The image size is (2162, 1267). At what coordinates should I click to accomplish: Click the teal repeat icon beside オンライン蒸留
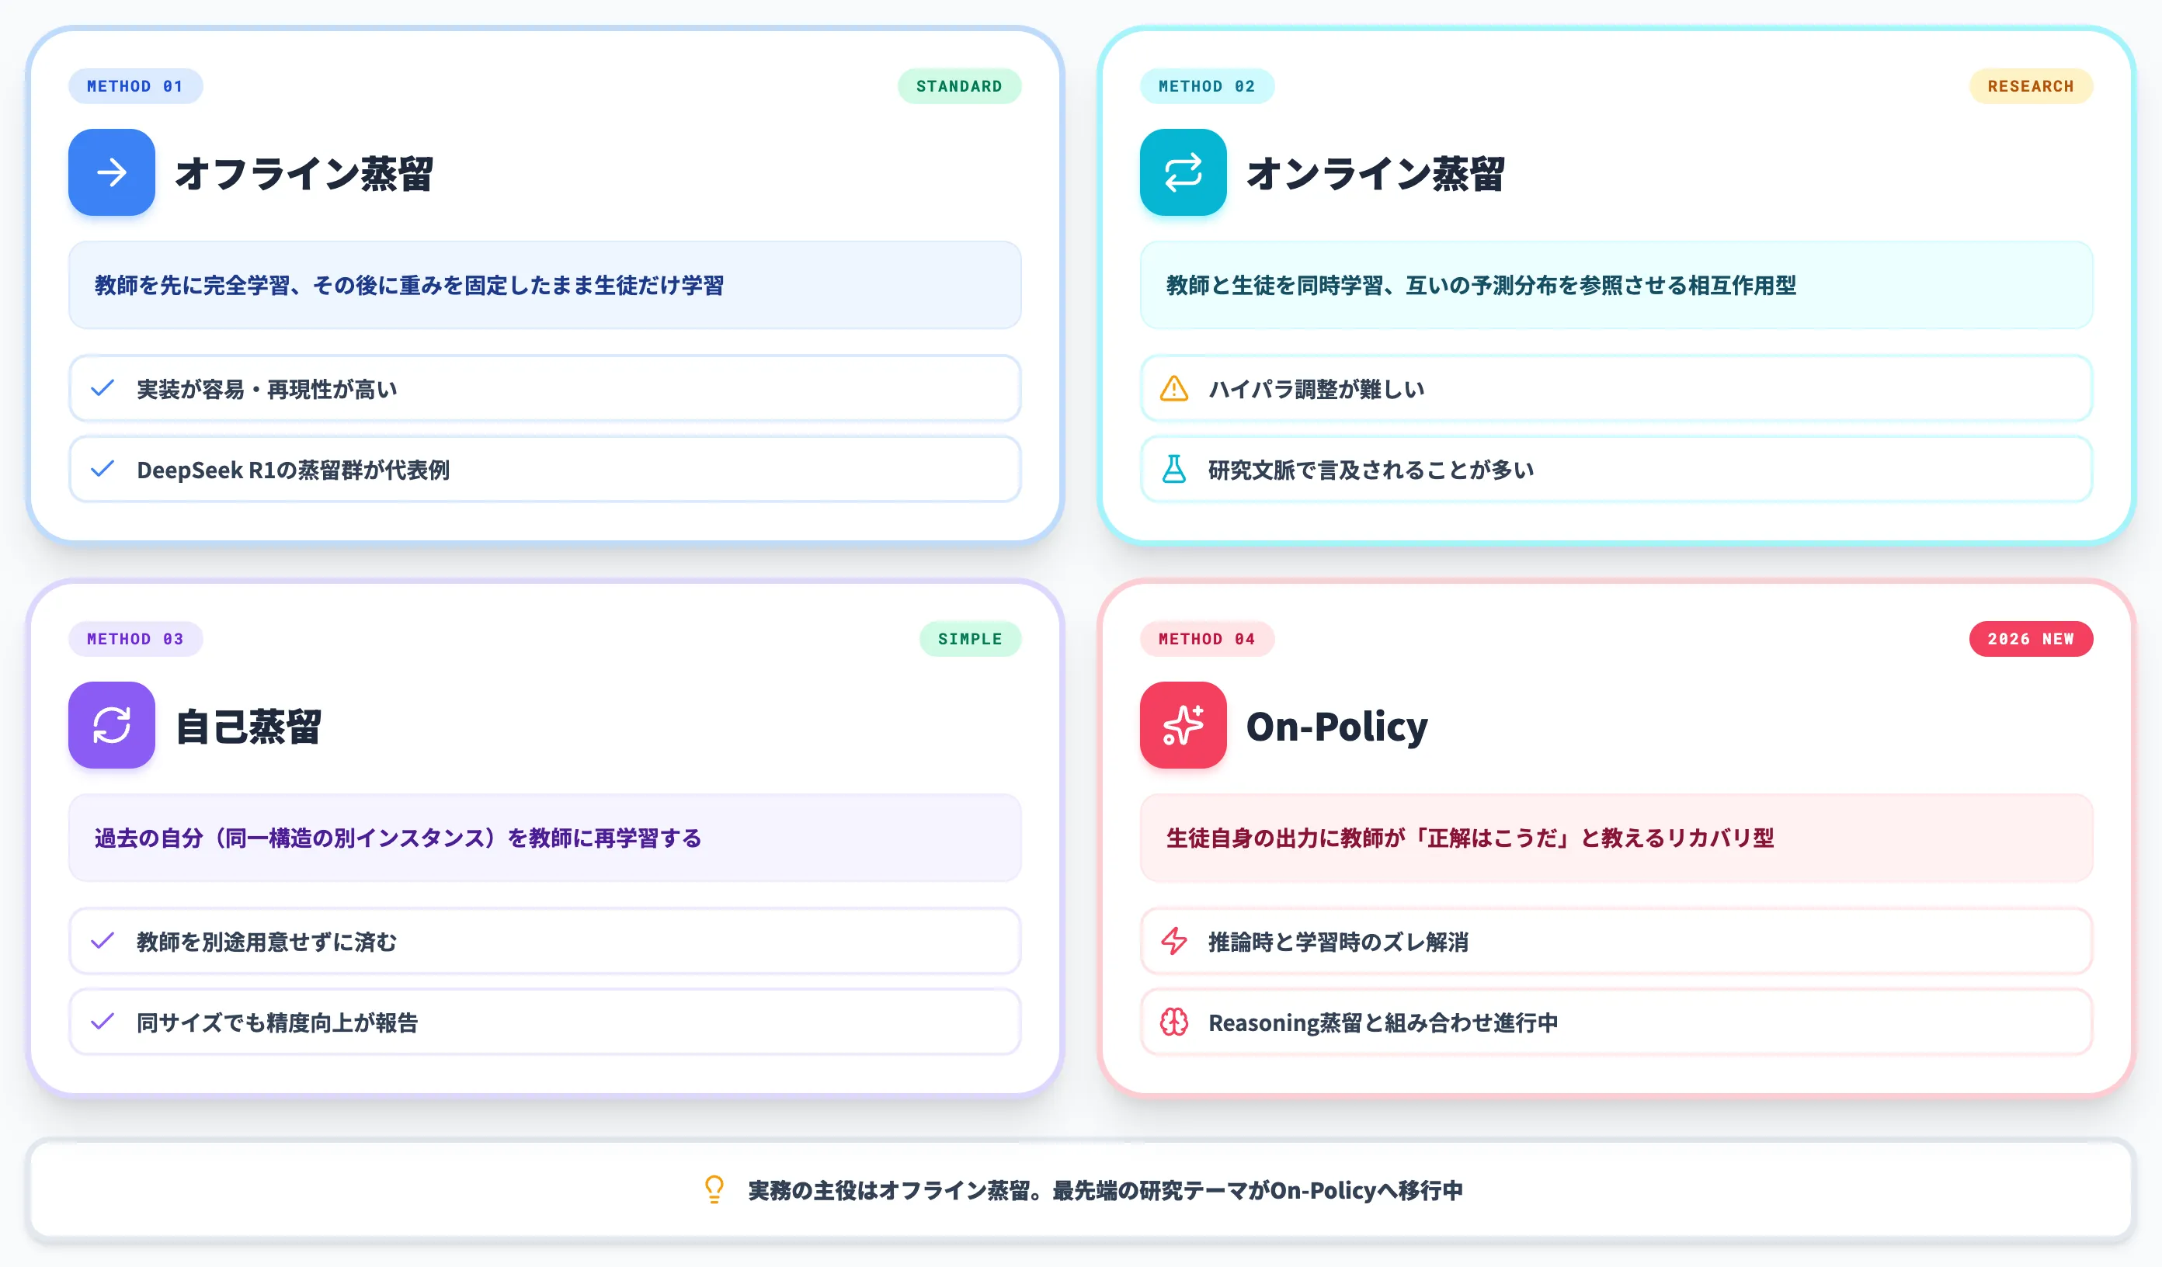[1183, 172]
